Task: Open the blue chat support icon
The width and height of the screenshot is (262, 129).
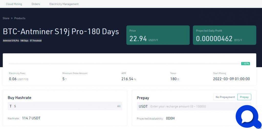Action: click(248, 117)
